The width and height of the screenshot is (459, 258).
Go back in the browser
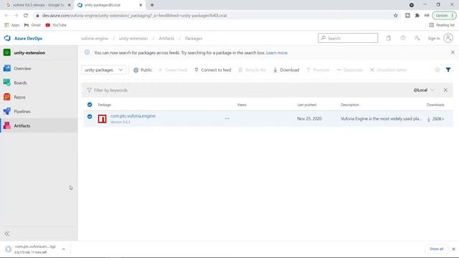[x=6, y=16]
